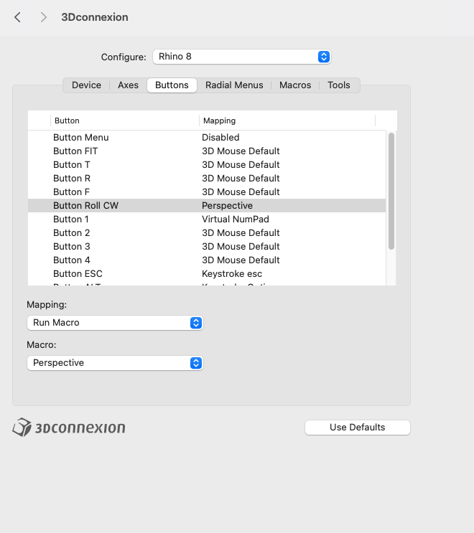Image resolution: width=474 pixels, height=533 pixels.
Task: Select the Button F row
Action: coord(207,192)
